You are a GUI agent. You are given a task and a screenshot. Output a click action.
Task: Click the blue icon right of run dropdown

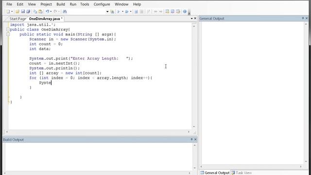tap(136, 12)
